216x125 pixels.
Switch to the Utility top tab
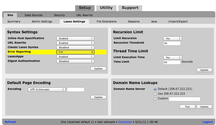pos(106,8)
